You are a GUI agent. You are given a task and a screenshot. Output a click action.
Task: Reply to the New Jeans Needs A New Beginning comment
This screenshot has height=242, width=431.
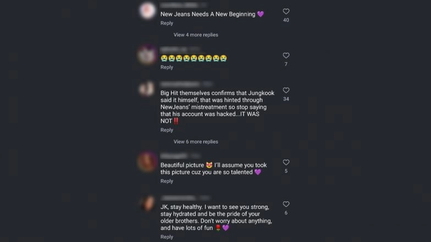pyautogui.click(x=167, y=23)
